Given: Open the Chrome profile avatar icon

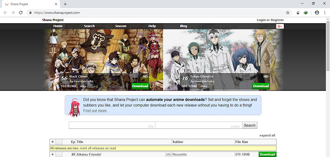Looking at the screenshot, I should [317, 13].
